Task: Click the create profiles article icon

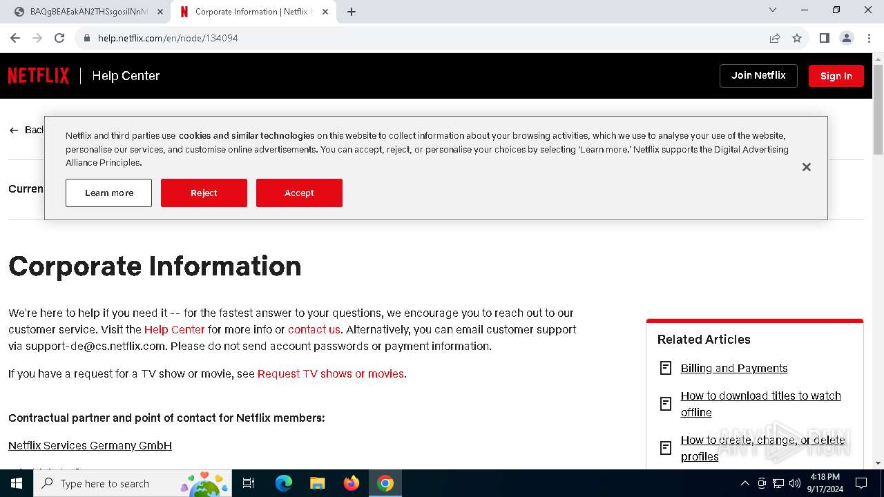Action: [666, 448]
